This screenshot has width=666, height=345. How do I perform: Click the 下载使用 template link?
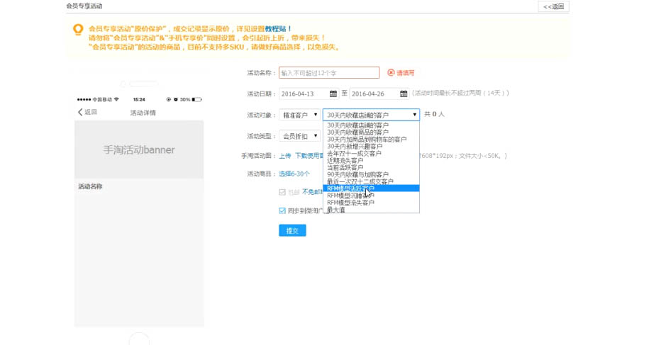click(x=309, y=156)
